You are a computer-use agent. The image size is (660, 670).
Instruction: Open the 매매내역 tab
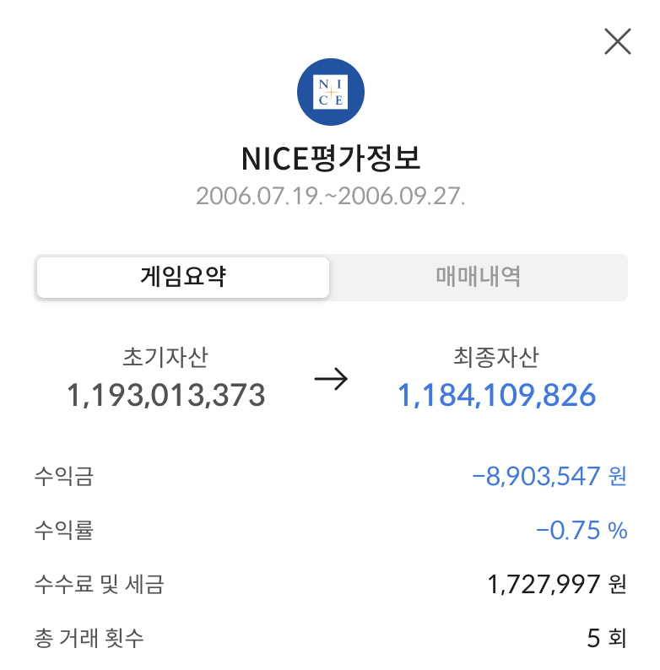pos(478,278)
